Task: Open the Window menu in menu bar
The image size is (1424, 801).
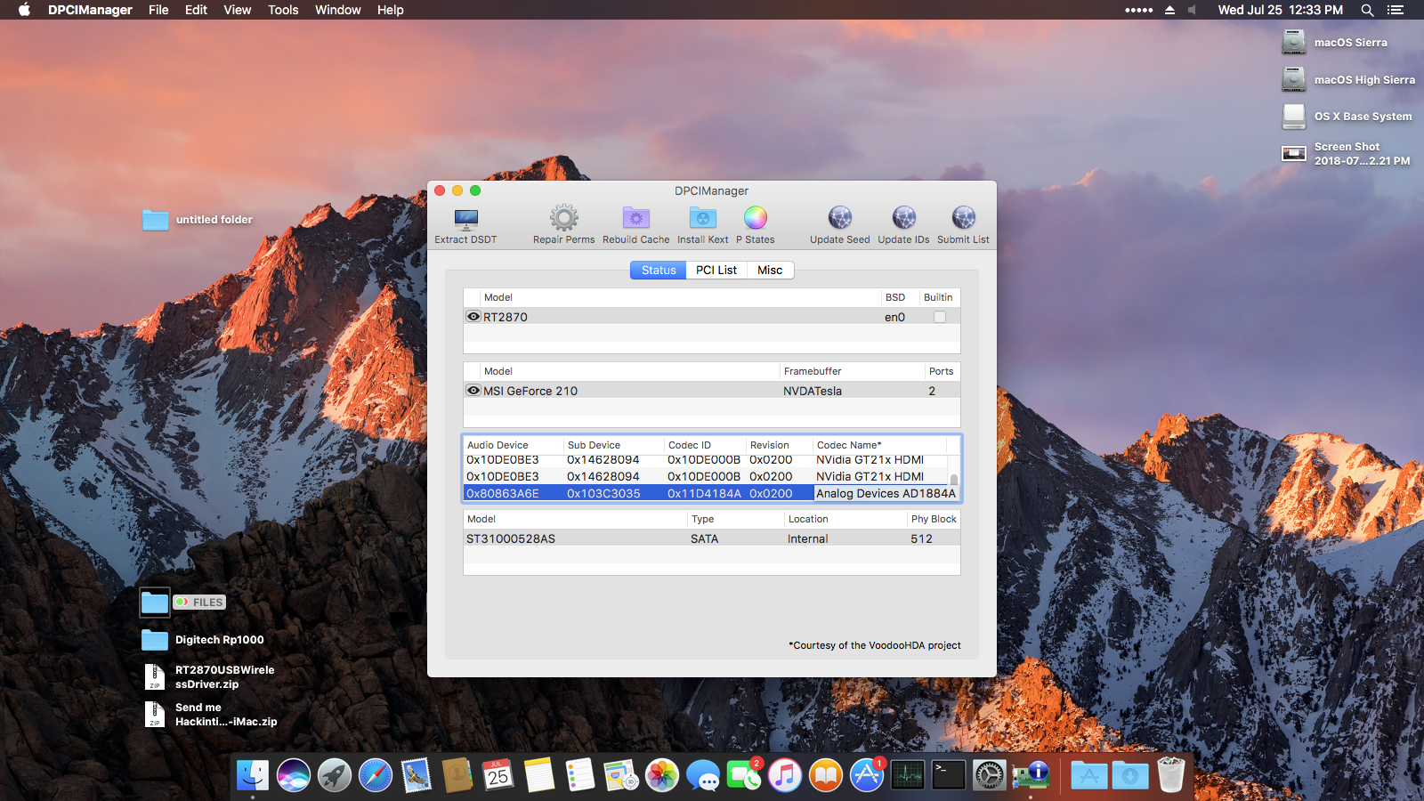Action: click(337, 10)
